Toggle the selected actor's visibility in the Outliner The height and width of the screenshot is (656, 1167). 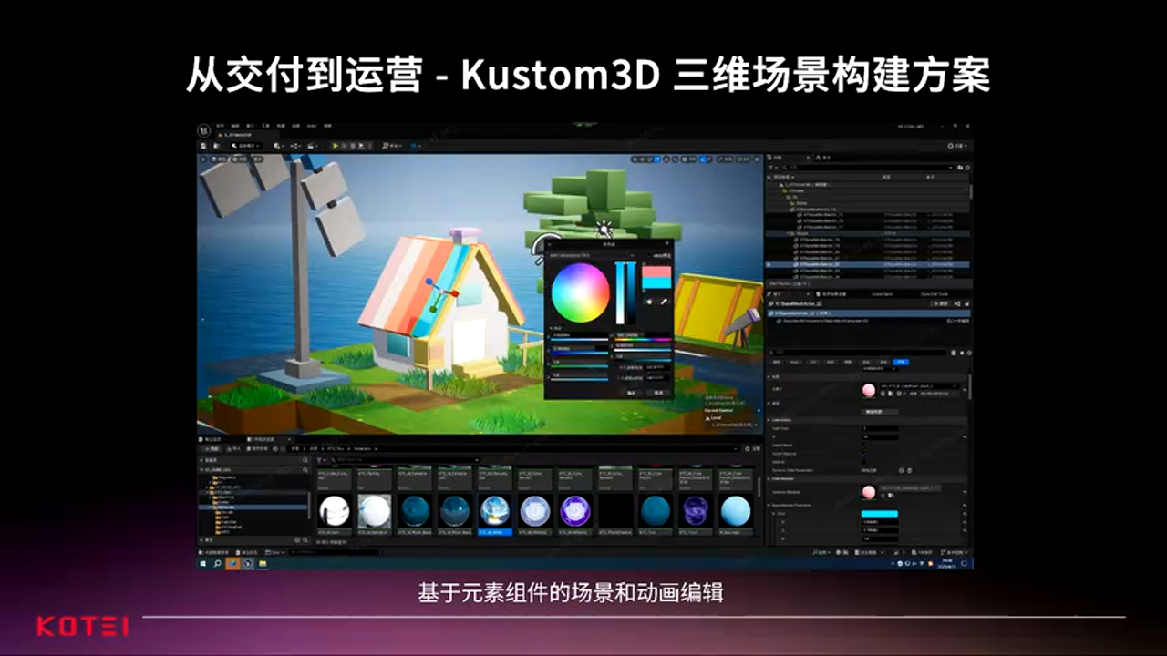point(769,264)
